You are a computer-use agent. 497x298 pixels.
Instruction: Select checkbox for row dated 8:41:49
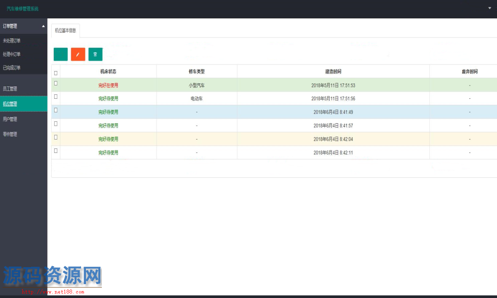(56, 110)
